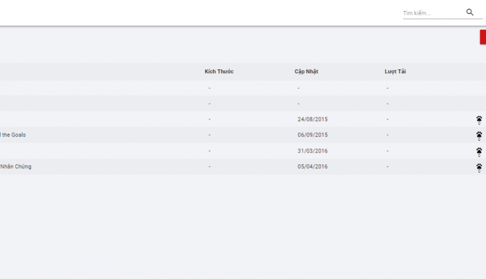Viewport: 486px width, 279px height.
Task: Click the search magnifier icon
Action: 470,12
